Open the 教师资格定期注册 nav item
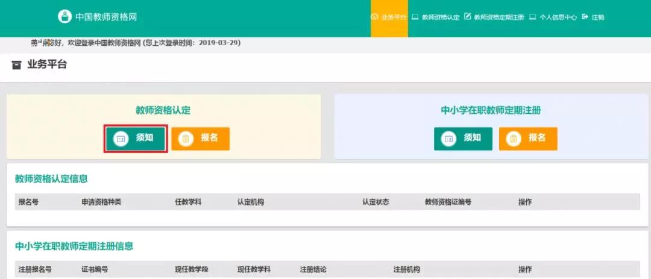651x279 pixels. tap(499, 17)
